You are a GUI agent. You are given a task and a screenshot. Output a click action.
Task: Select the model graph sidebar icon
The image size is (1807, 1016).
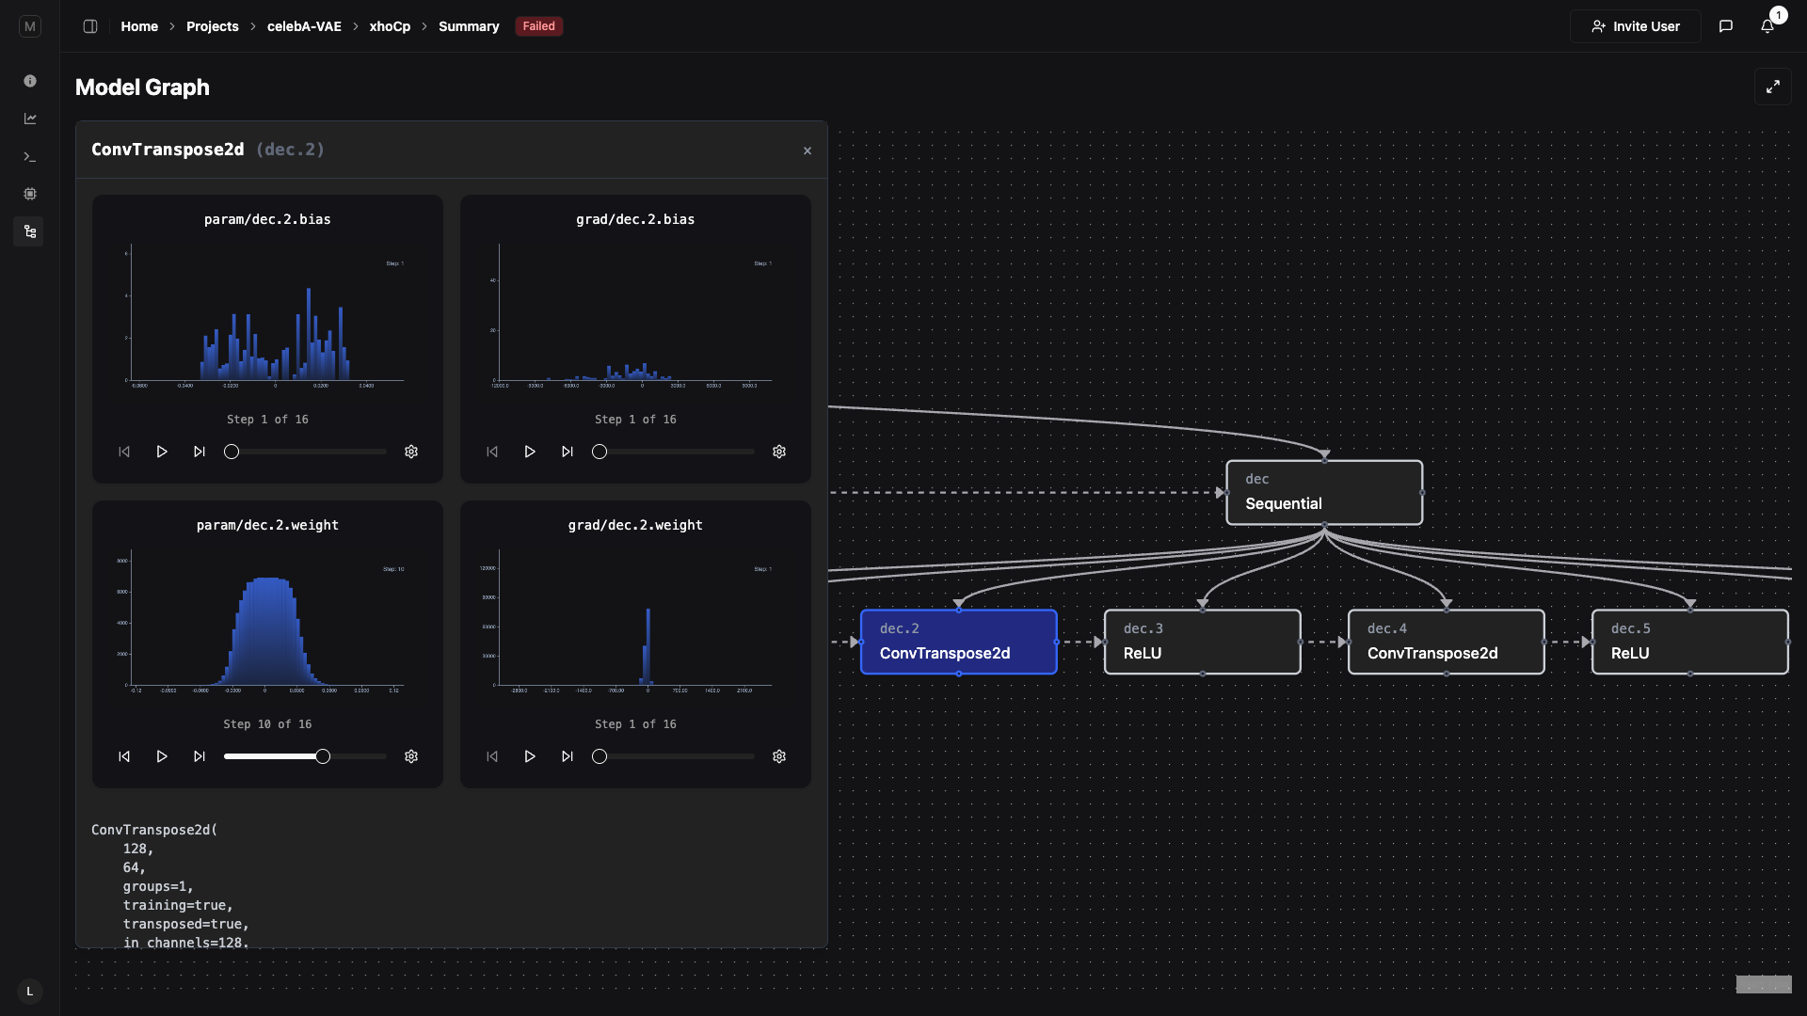click(30, 231)
